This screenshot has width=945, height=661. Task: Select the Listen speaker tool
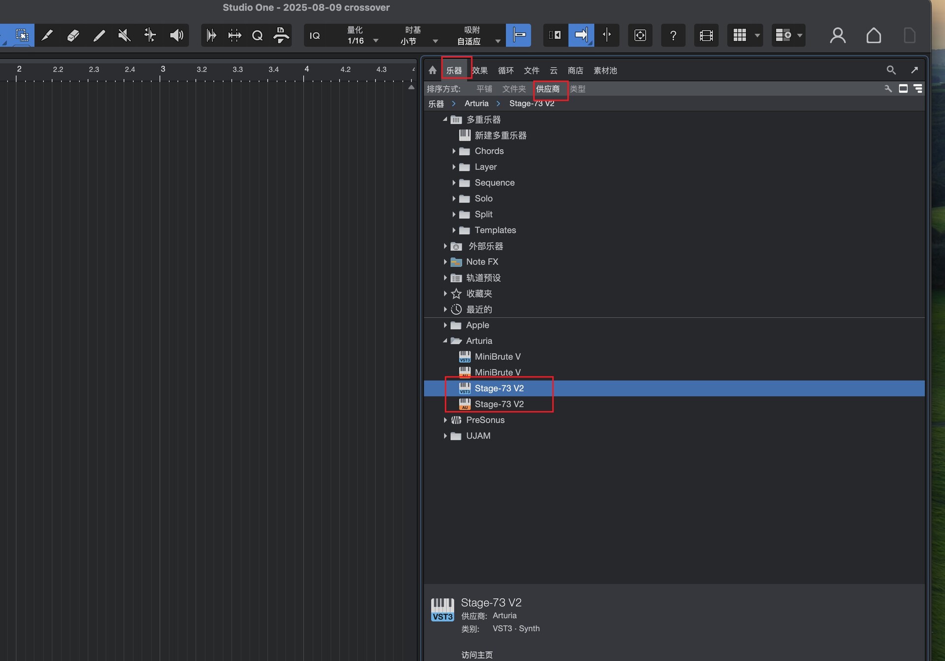[x=176, y=35]
